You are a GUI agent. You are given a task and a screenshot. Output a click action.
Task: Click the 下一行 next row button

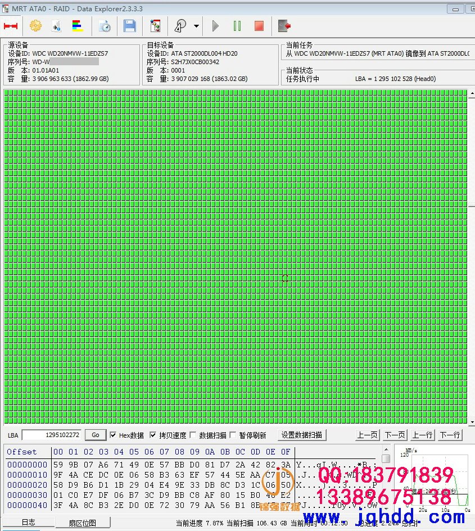(450, 435)
